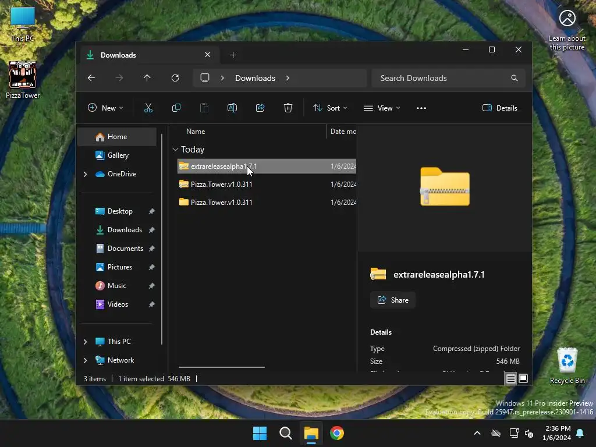Switch to details list view icon
The image size is (596, 447).
coord(510,378)
